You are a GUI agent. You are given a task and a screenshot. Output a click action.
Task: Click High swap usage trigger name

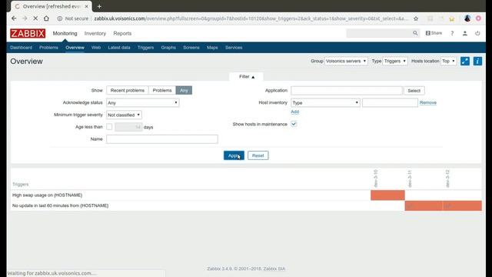click(48, 195)
